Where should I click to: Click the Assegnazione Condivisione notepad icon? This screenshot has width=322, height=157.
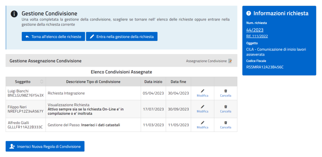click(x=230, y=61)
